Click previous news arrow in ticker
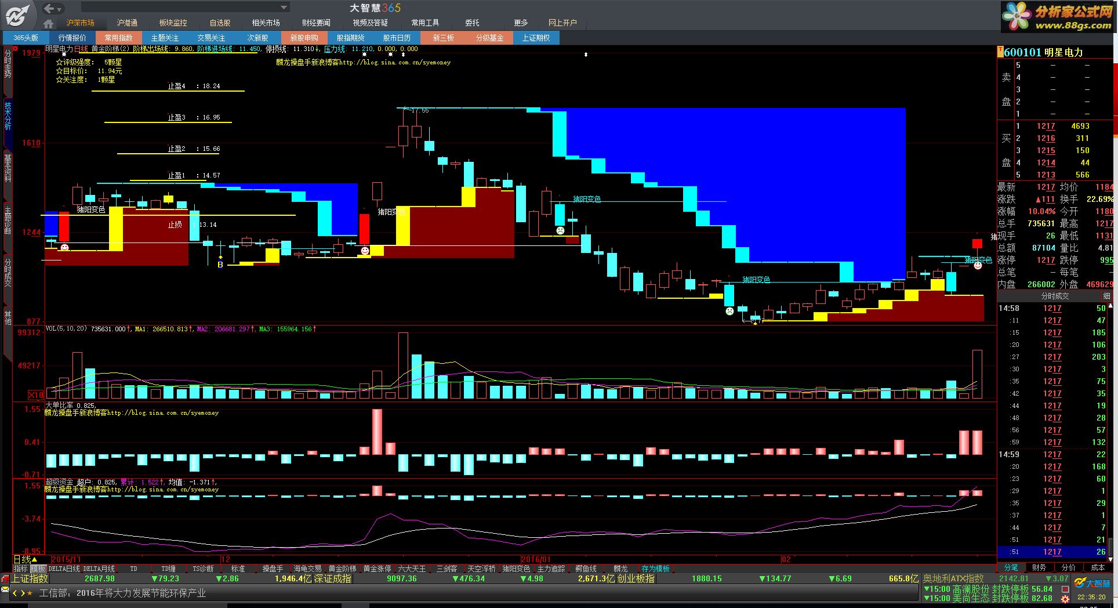 (x=15, y=593)
